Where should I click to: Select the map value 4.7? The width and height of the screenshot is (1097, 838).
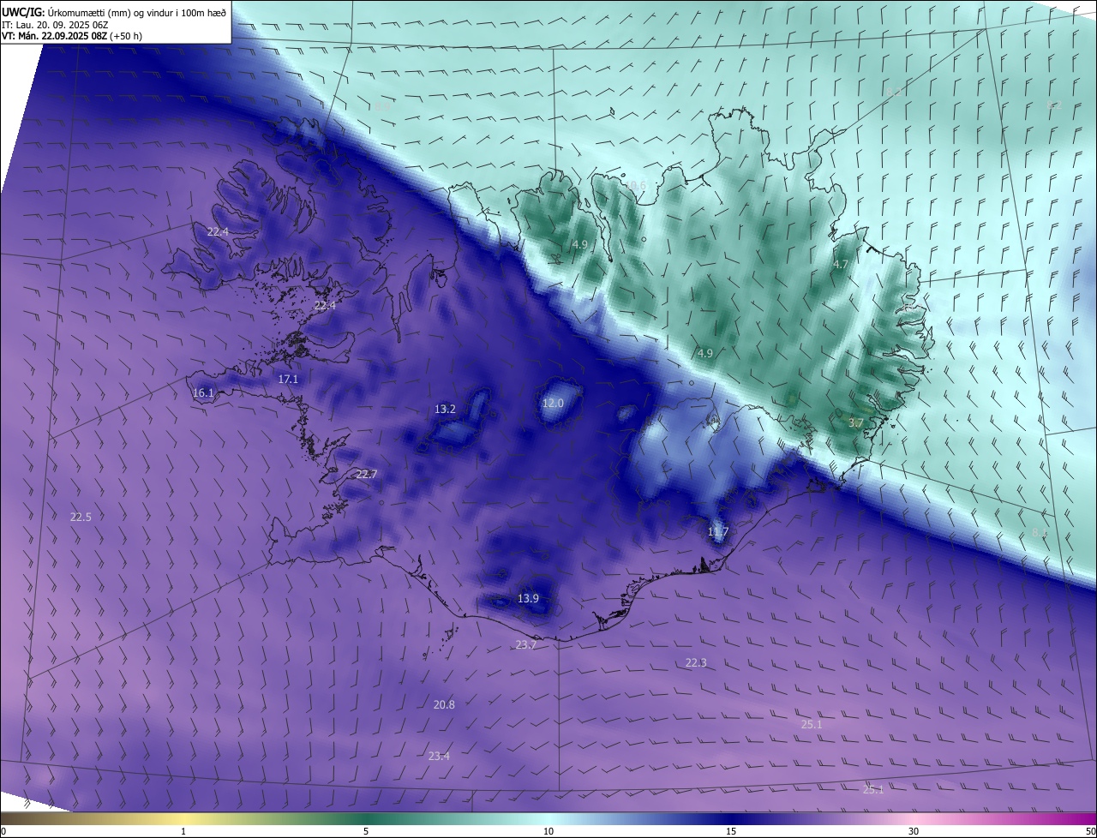841,265
